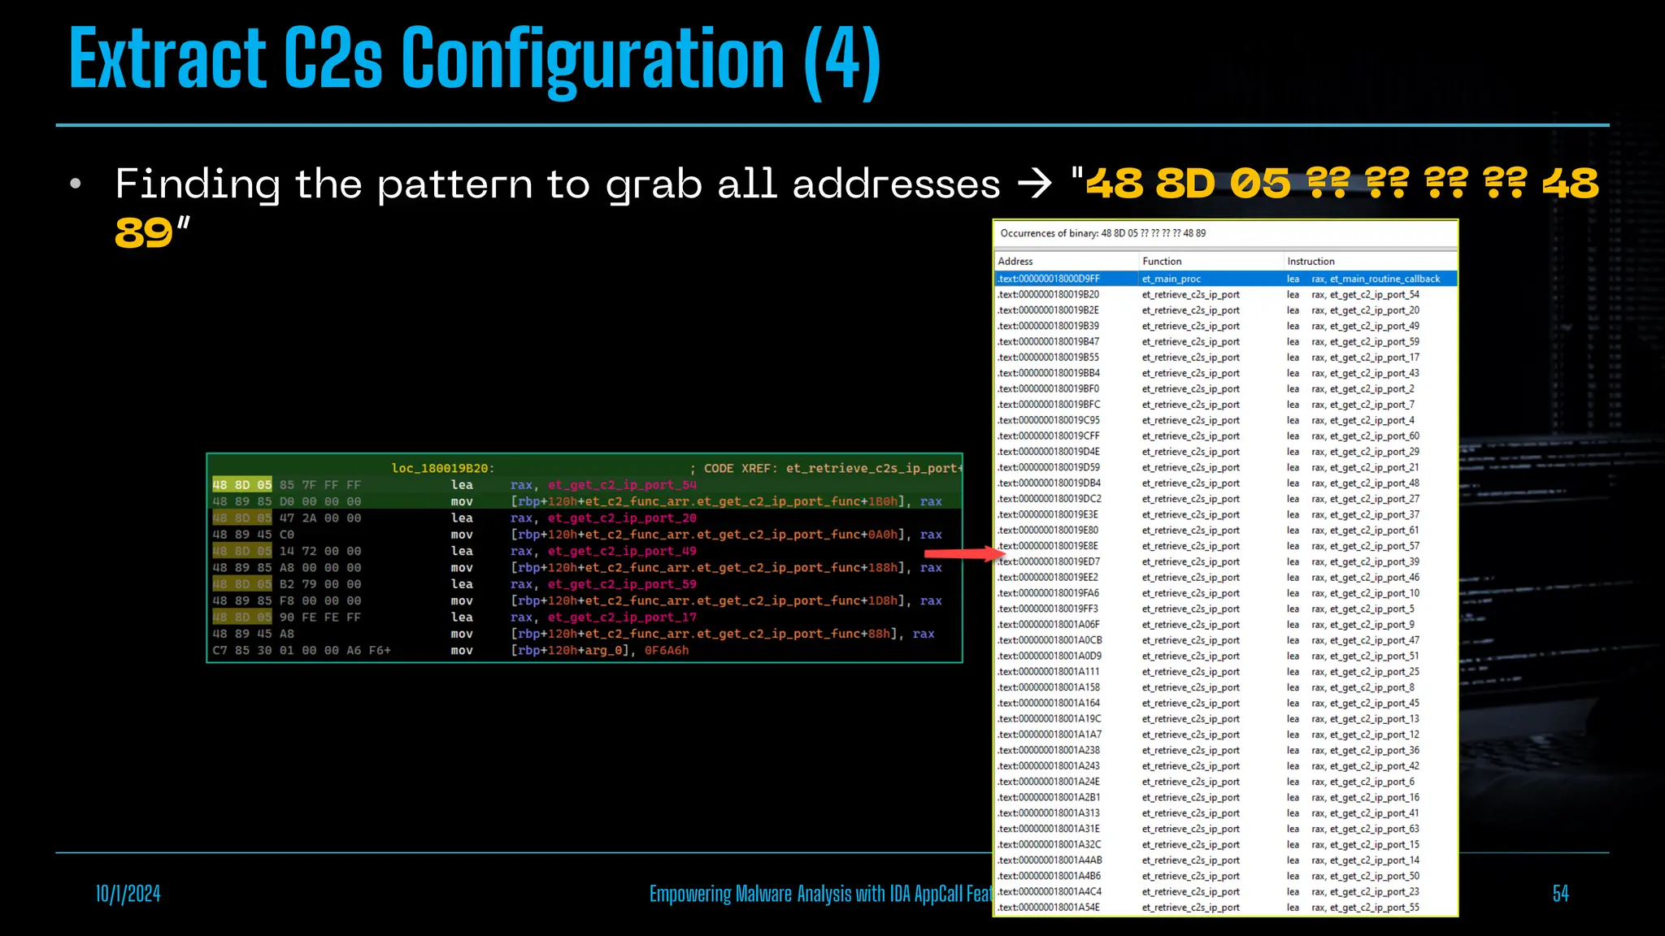Click et_get_c2_ip_port_20 in the disassembly listing

tap(622, 518)
